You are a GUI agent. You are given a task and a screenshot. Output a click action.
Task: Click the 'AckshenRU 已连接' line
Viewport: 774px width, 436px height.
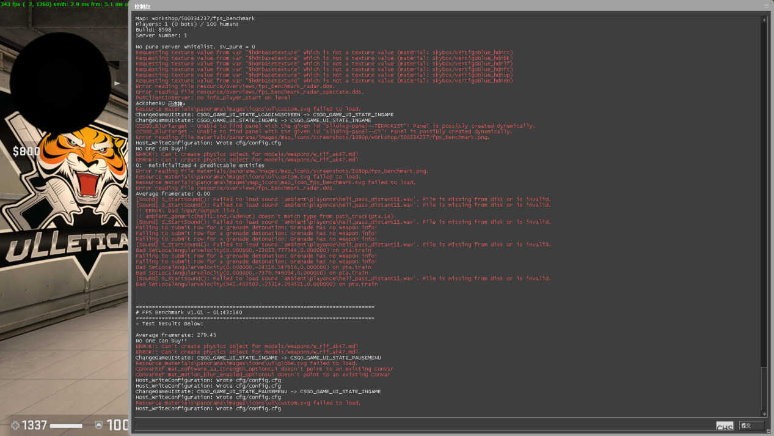tap(159, 103)
